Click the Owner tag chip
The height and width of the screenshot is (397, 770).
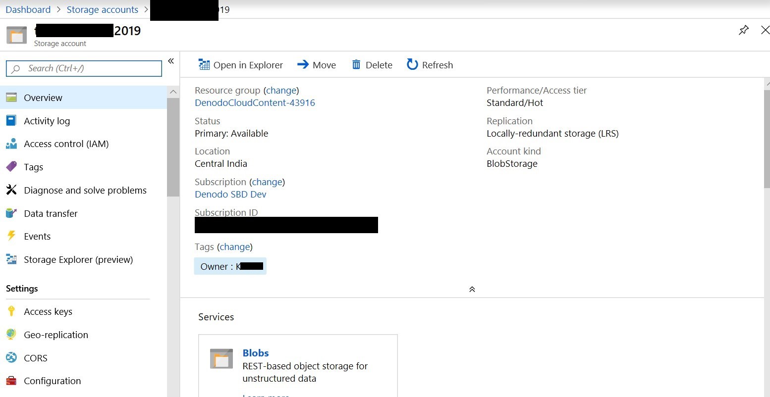pos(230,266)
